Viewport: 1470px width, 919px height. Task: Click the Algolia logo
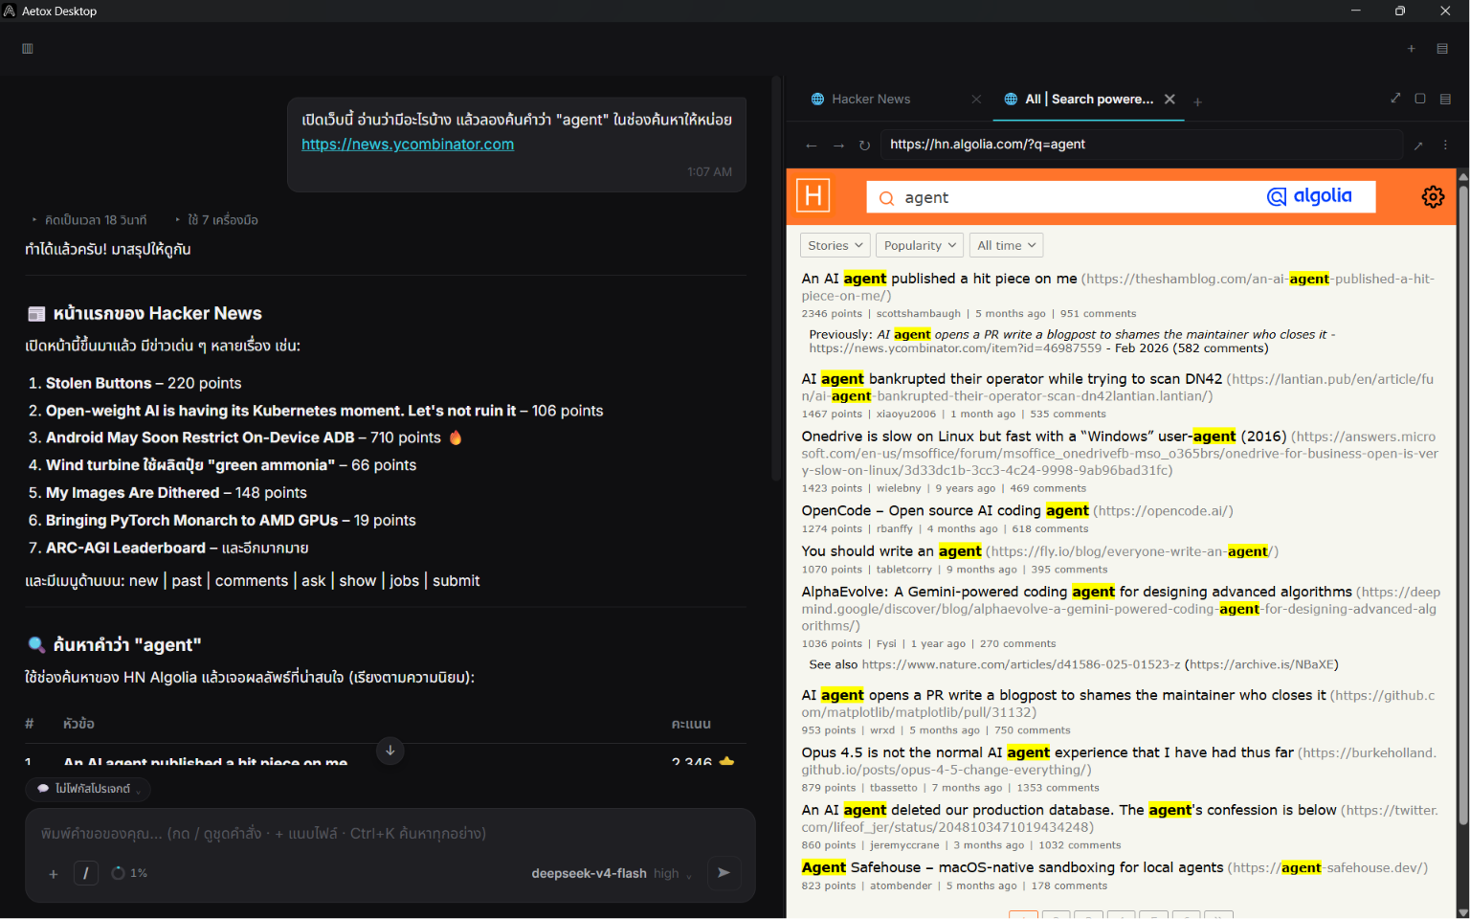(1309, 196)
